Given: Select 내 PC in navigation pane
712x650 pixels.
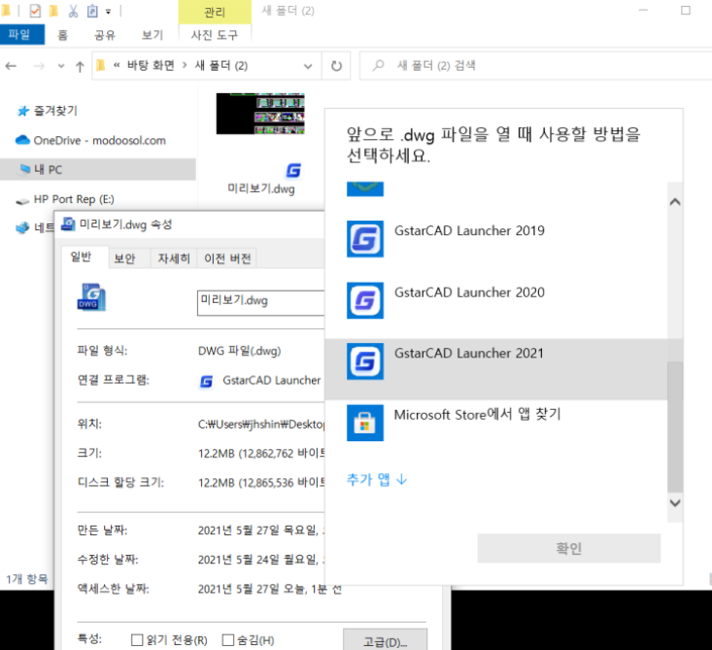Looking at the screenshot, I should (98, 169).
